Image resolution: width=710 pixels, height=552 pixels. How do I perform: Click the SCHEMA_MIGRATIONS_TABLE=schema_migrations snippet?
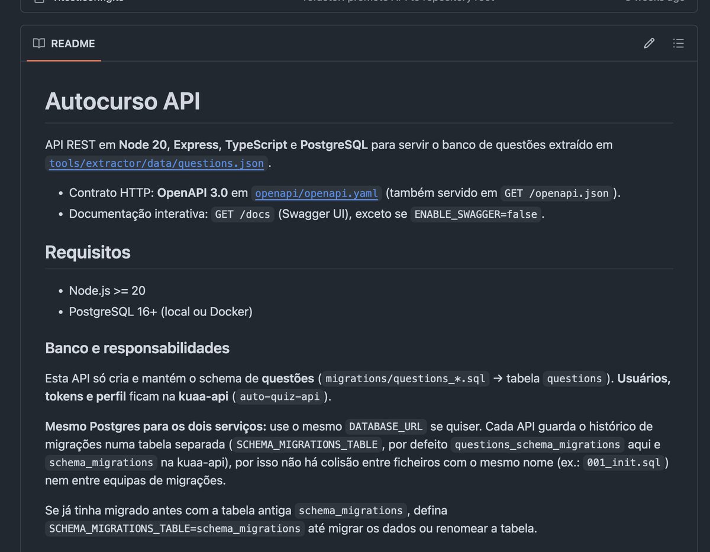point(173,529)
